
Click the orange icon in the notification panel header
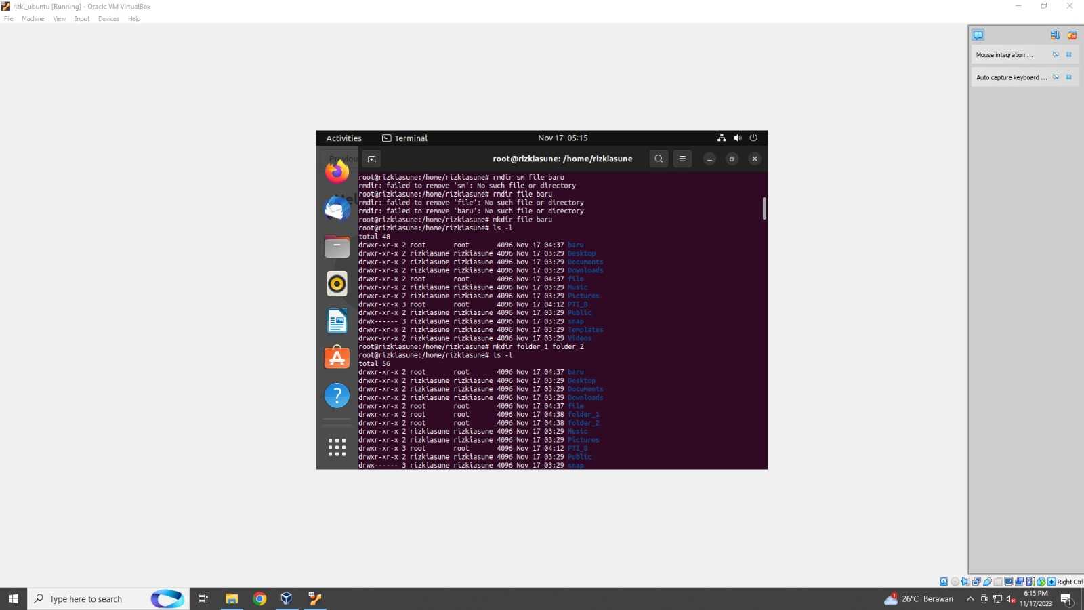(x=1072, y=35)
